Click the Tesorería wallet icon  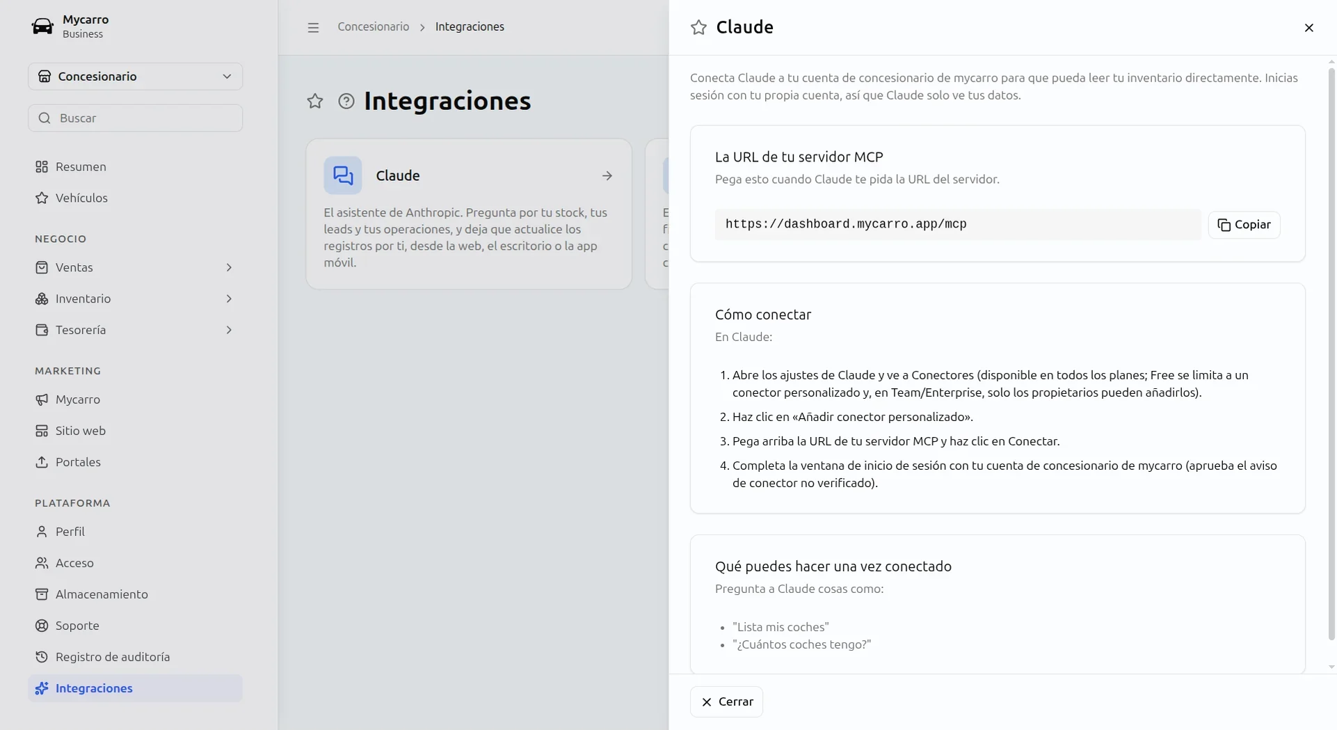point(42,331)
